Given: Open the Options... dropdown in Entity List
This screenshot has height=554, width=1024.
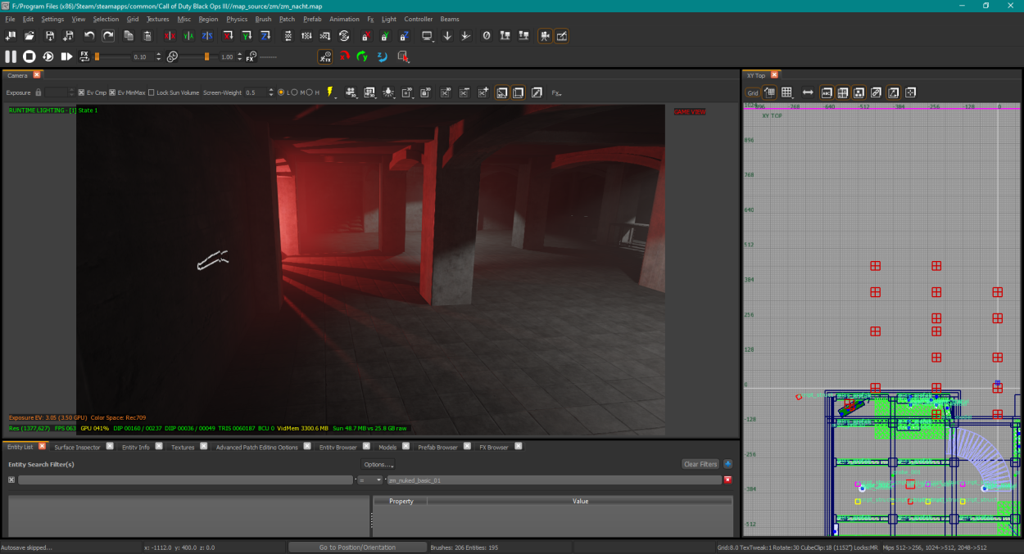Looking at the screenshot, I should click(x=378, y=464).
